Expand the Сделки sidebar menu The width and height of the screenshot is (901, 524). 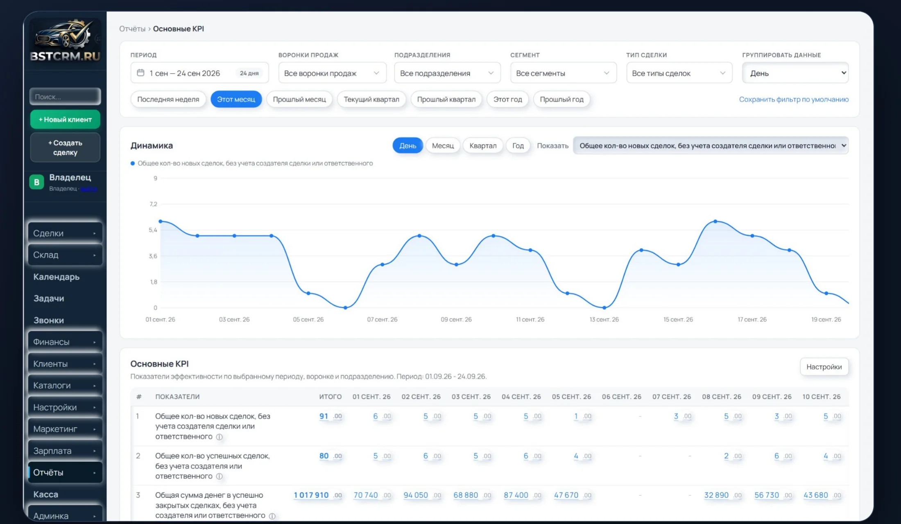tap(65, 233)
